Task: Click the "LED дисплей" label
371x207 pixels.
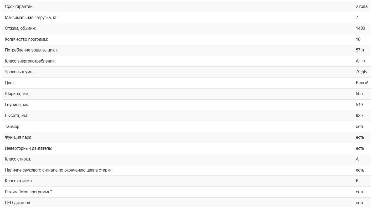Action: pos(18,203)
